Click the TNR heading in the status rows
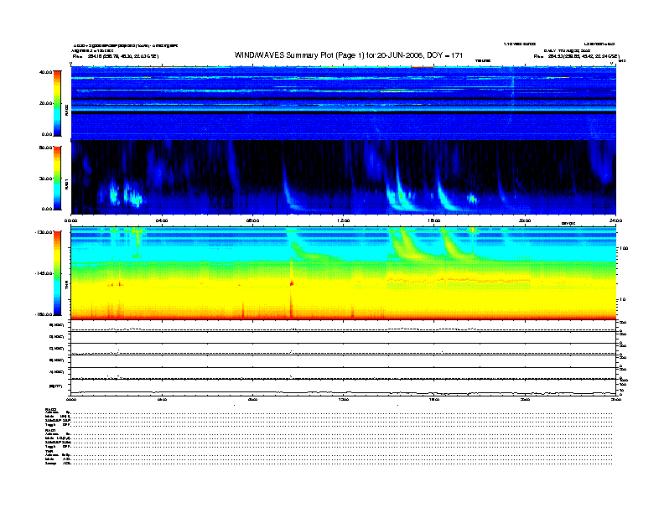The image size is (664, 513). pyautogui.click(x=49, y=451)
